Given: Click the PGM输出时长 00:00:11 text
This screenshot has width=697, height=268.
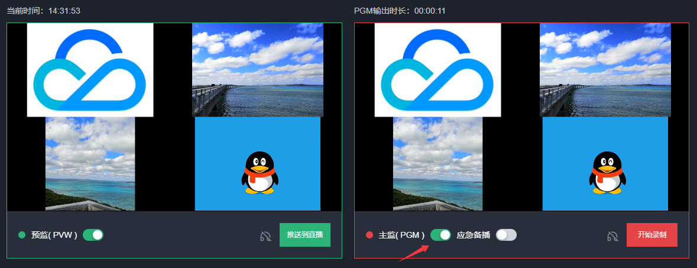Looking at the screenshot, I should coord(400,11).
